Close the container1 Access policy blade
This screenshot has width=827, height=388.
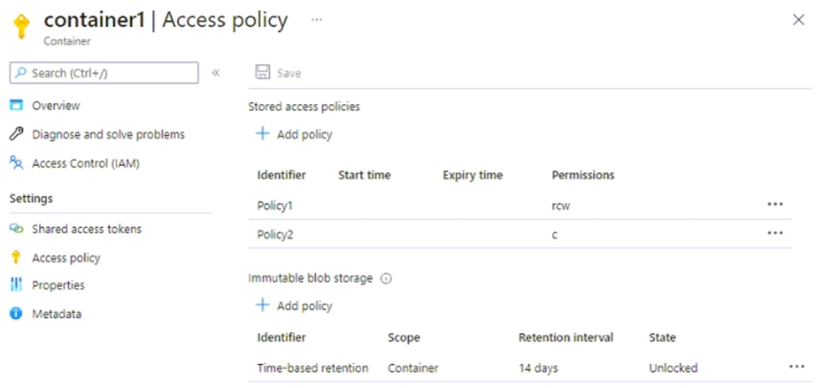[x=799, y=20]
